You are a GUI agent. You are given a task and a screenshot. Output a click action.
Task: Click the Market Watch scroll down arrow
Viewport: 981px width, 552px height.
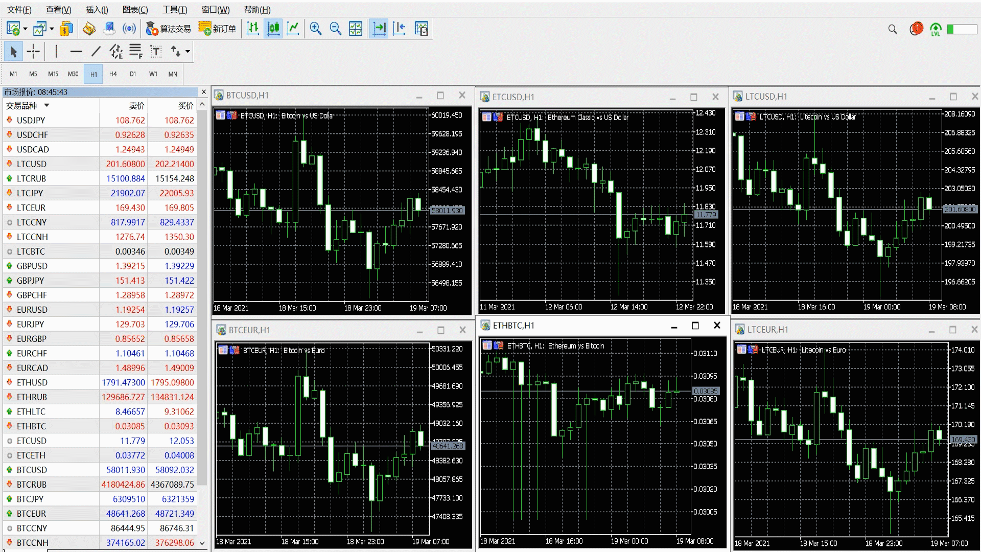click(x=202, y=543)
